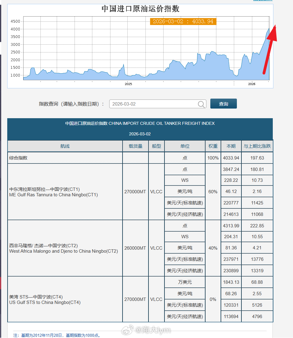Click the date input field showing 2026-03-02
293x338 pixels.
151,104
